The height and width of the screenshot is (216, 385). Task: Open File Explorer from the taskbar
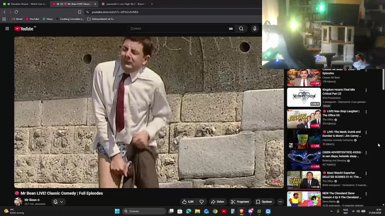197,211
